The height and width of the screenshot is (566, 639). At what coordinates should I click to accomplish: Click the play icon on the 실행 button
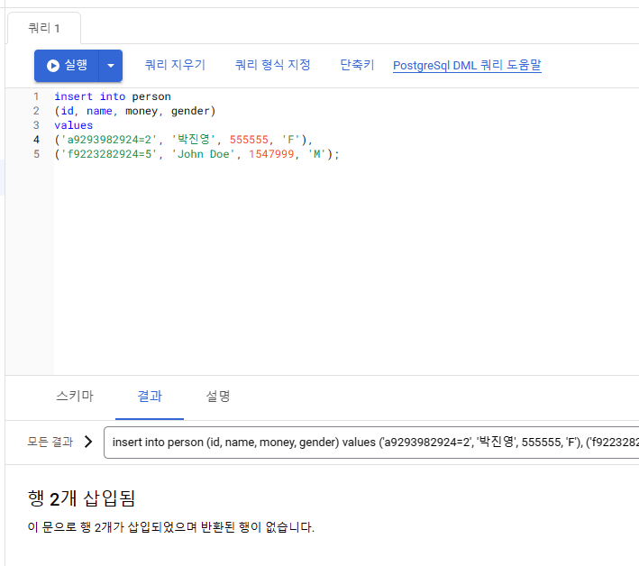53,66
